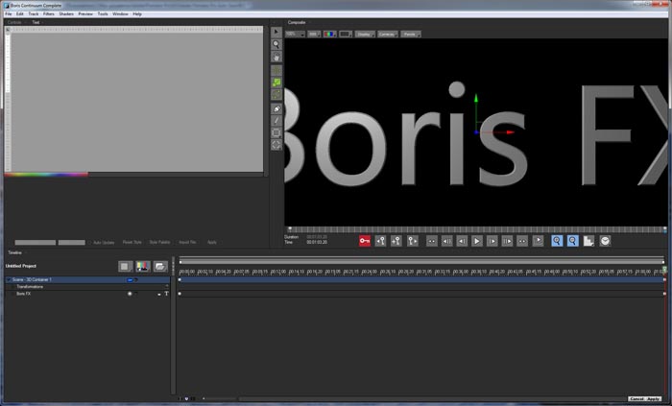Select the Boris FX track row

pos(87,294)
